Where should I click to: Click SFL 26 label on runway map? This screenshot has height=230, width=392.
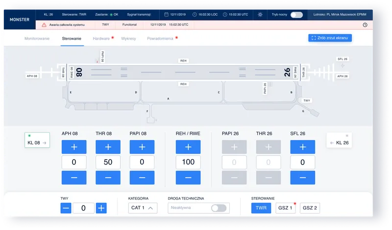343,59
